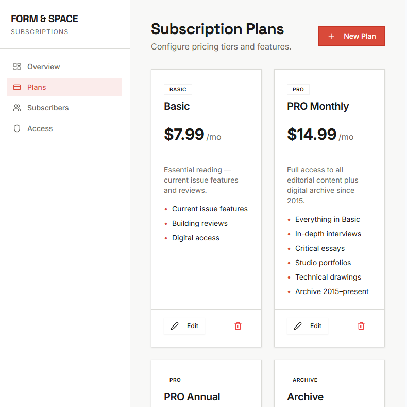Delete the Basic plan with trash icon
The height and width of the screenshot is (407, 407).
[238, 326]
